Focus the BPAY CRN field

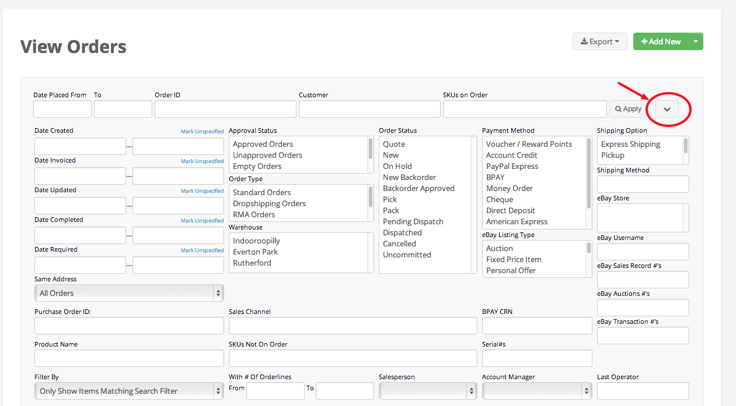pos(537,326)
